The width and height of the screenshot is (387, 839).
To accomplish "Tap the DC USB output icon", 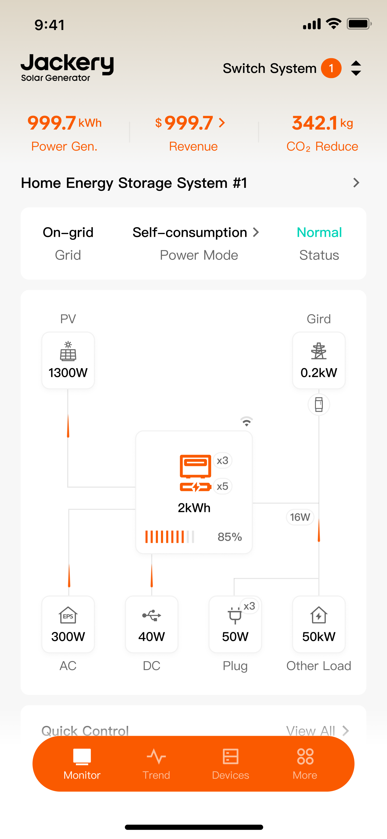I will click(x=151, y=615).
